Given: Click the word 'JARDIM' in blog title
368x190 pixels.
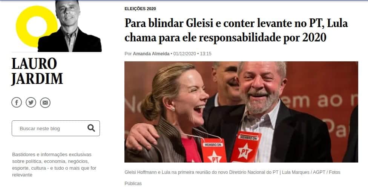Looking at the screenshot, I should (x=37, y=79).
